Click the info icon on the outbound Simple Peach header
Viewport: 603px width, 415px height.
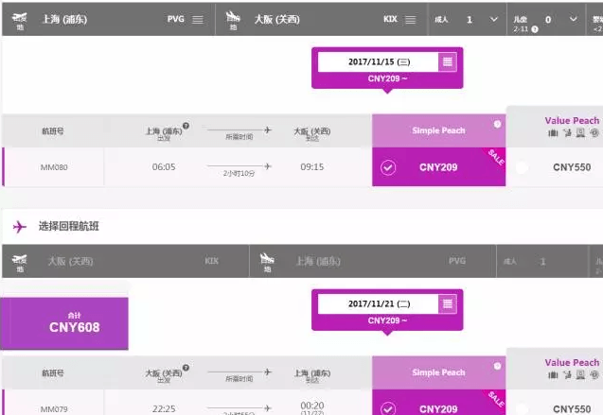(497, 124)
